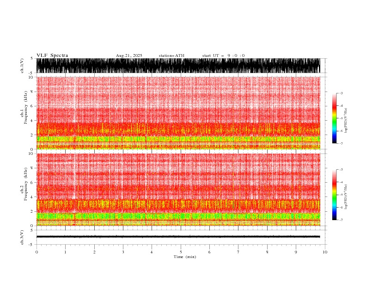Click time axis tick label "10"

tap(325, 252)
